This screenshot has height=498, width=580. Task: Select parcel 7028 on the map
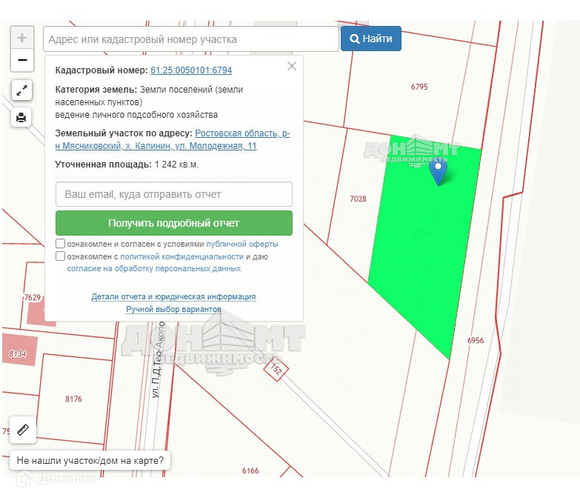pos(358,199)
